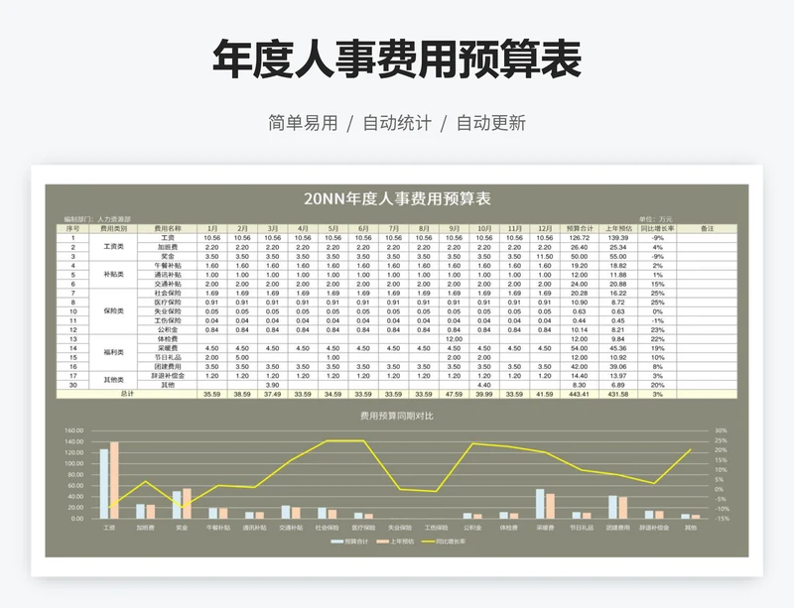This screenshot has height=608, width=794.
Task: Click the 加班费 name cell in the table
Action: [168, 247]
